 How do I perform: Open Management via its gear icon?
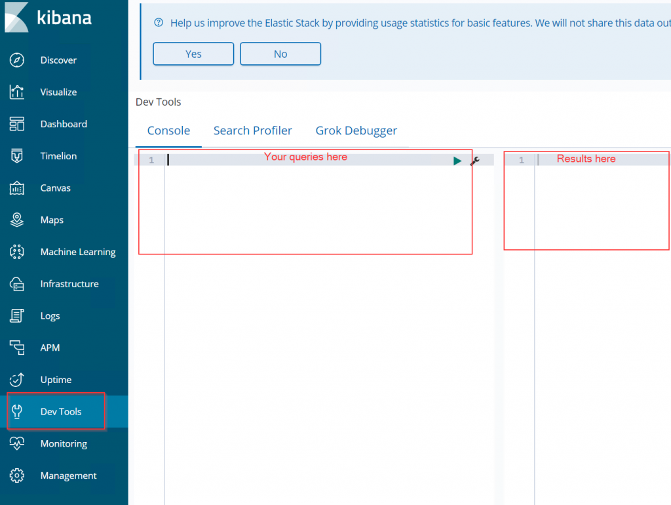coord(16,475)
